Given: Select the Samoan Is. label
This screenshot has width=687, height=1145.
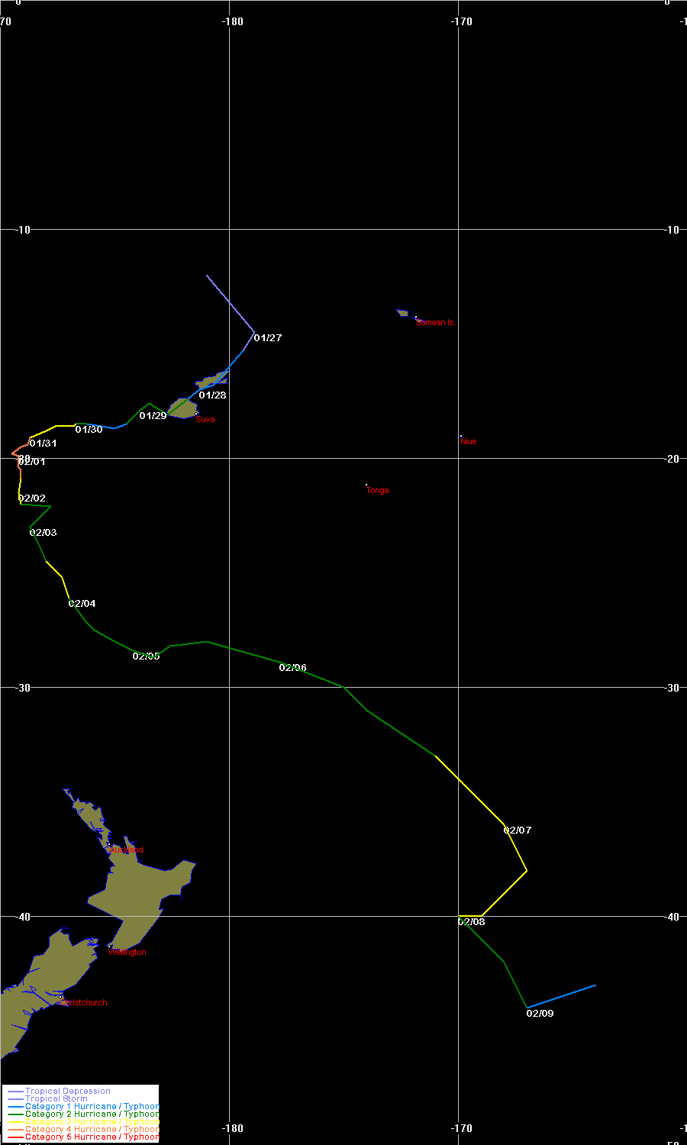Looking at the screenshot, I should pyautogui.click(x=435, y=323).
